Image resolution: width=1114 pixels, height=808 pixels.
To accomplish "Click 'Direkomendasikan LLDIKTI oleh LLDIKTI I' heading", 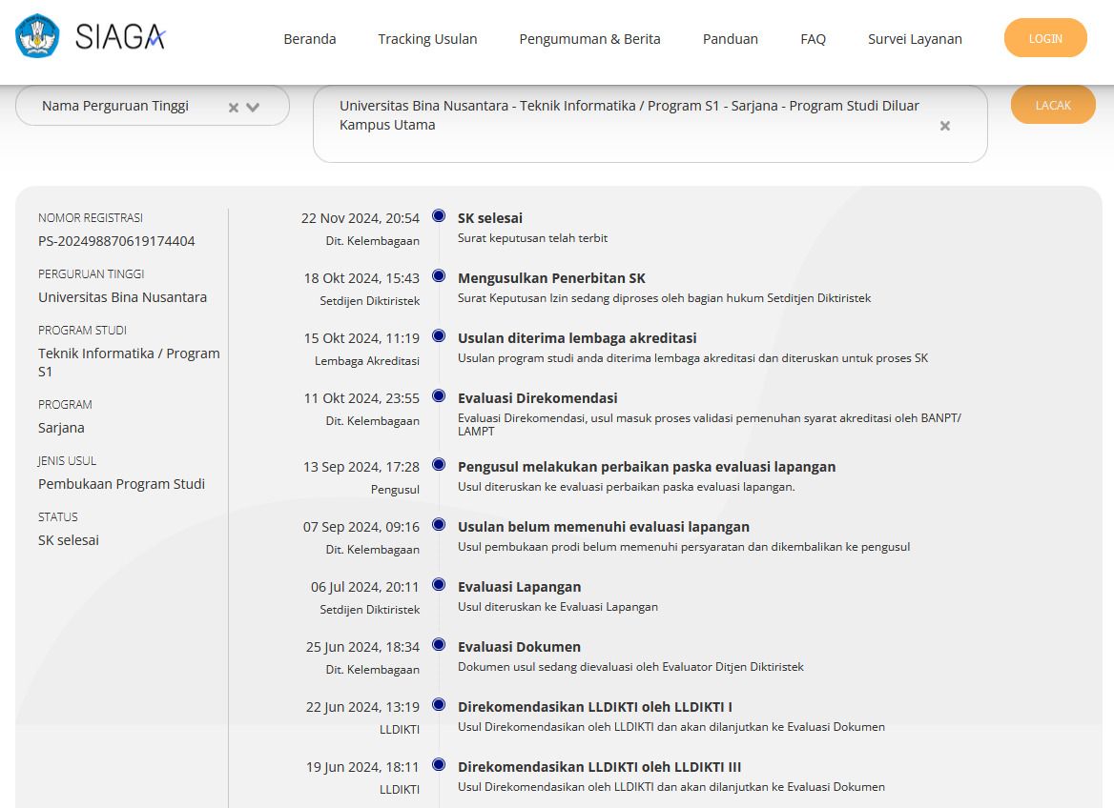I will [594, 707].
